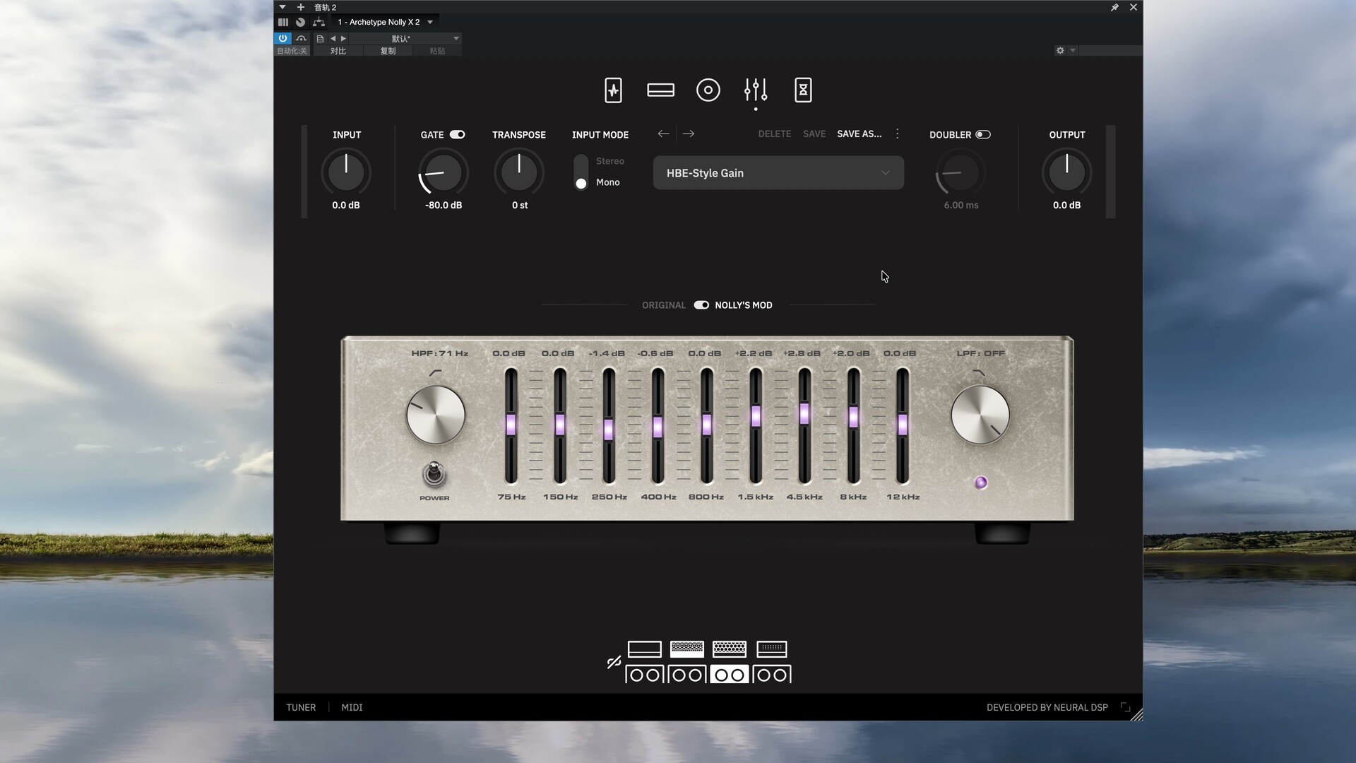Open the MIDI settings tab
The height and width of the screenshot is (763, 1356).
point(352,707)
